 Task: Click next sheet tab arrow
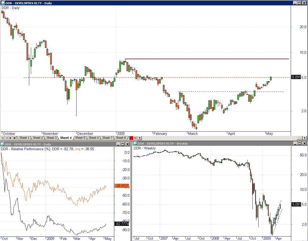pyautogui.click(x=10, y=138)
